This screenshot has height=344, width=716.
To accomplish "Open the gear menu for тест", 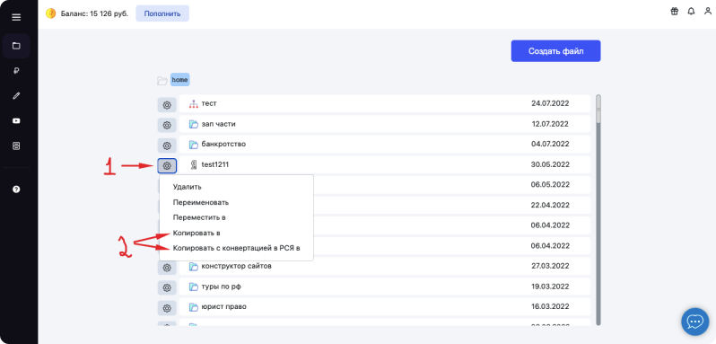I will point(167,105).
